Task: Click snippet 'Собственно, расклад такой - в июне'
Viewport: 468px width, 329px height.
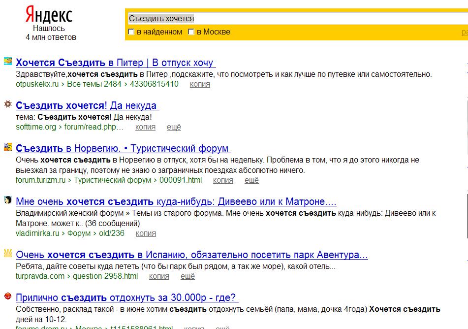Action: [228, 314]
